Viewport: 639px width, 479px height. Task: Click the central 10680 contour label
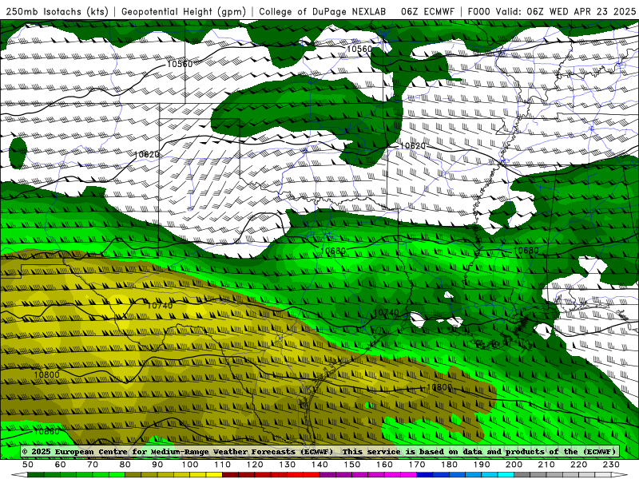pyautogui.click(x=333, y=251)
